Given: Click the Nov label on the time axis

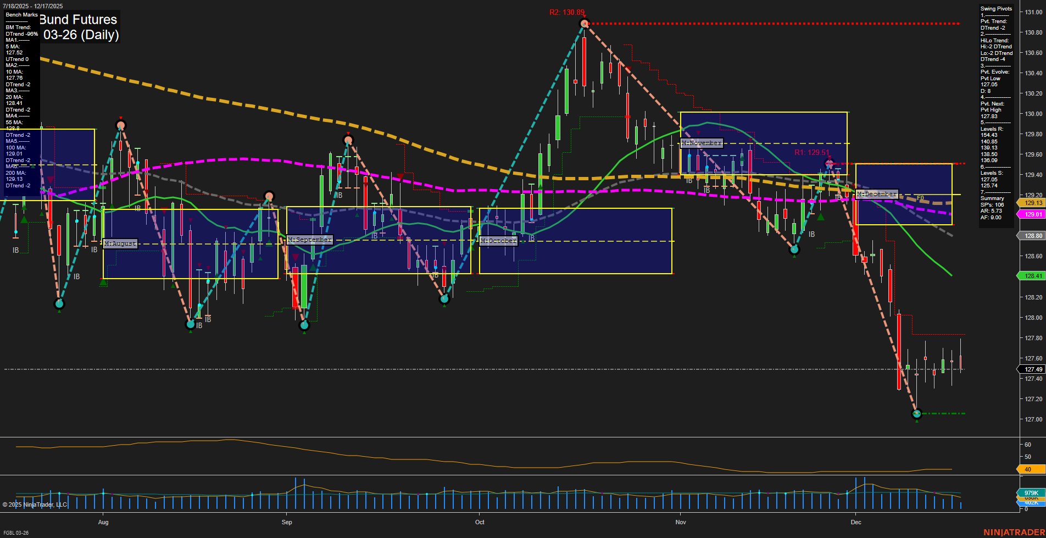Looking at the screenshot, I should pyautogui.click(x=681, y=522).
